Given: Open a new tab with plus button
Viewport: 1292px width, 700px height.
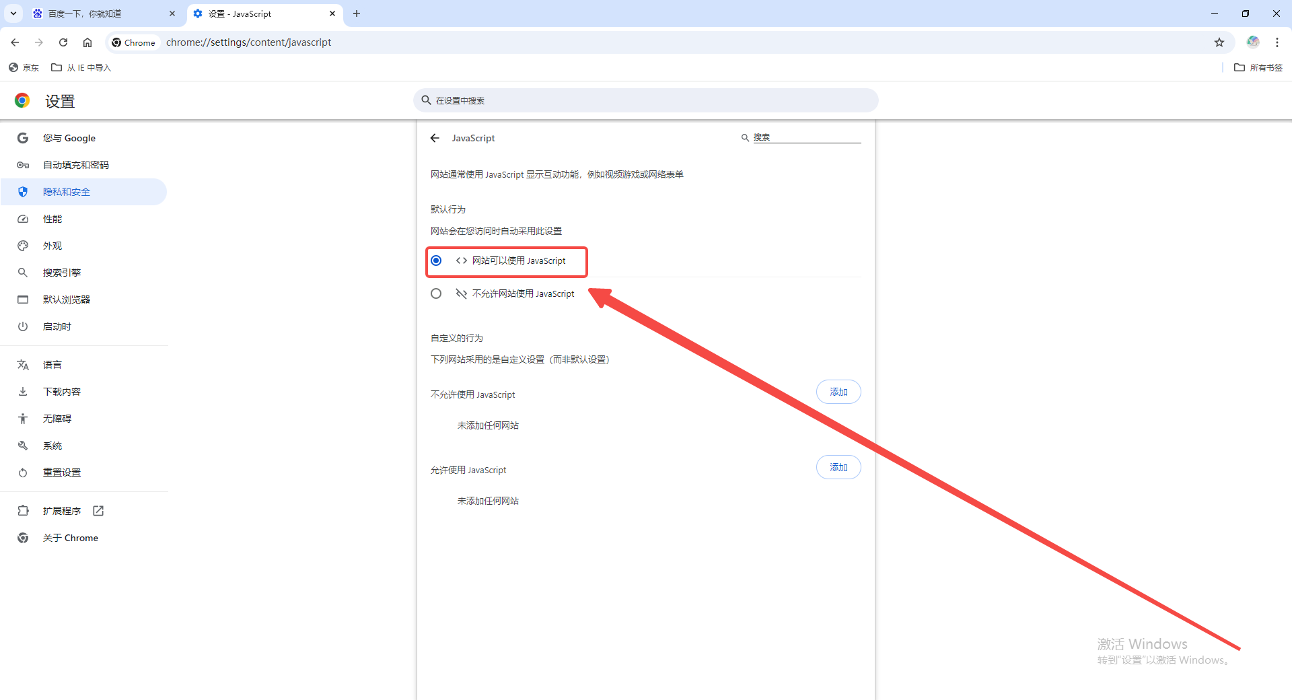Looking at the screenshot, I should pos(357,13).
